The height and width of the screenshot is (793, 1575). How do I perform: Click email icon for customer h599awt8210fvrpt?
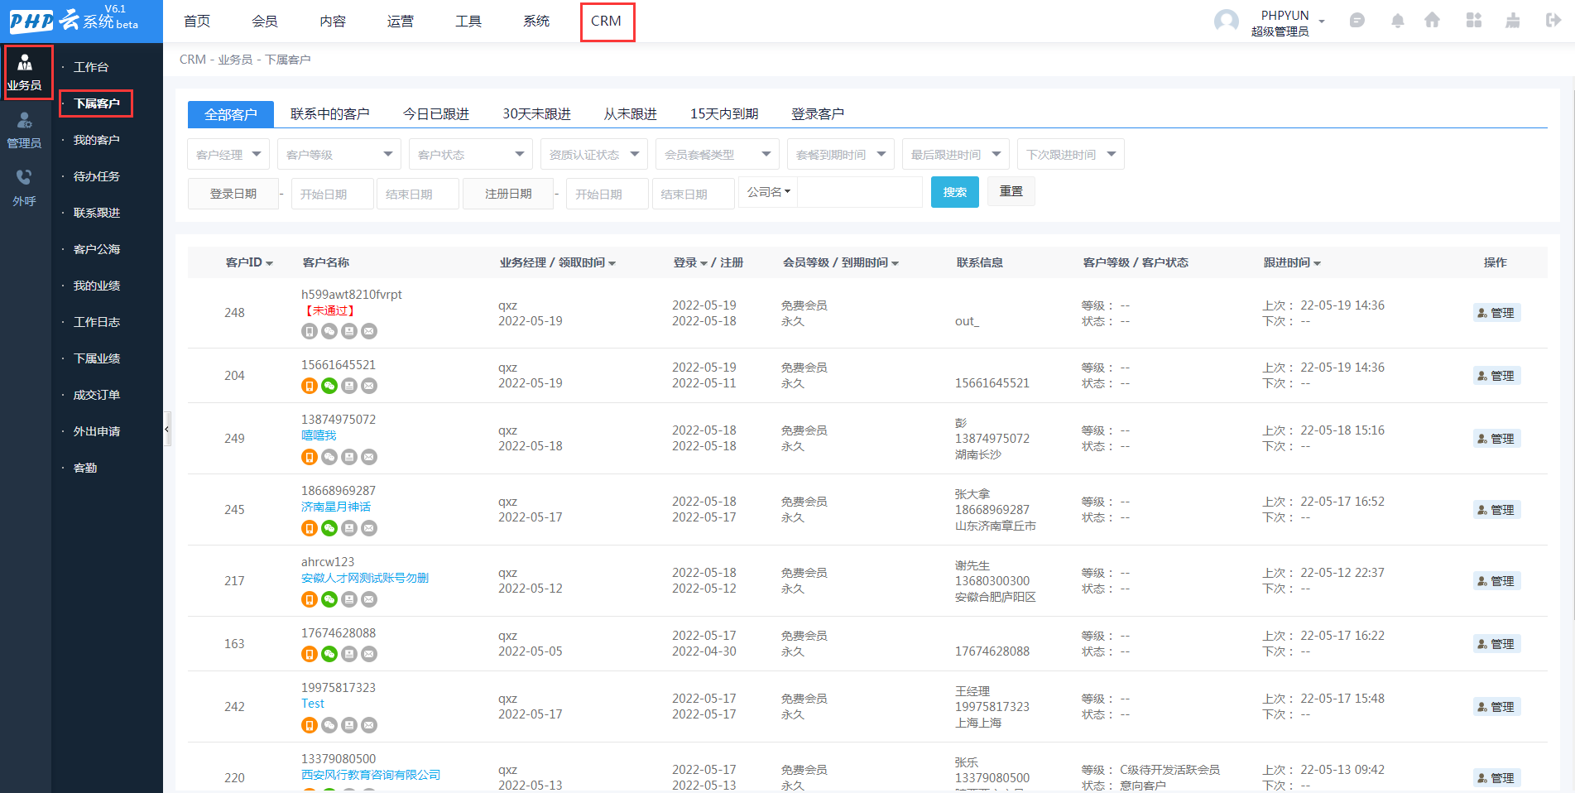pyautogui.click(x=369, y=331)
